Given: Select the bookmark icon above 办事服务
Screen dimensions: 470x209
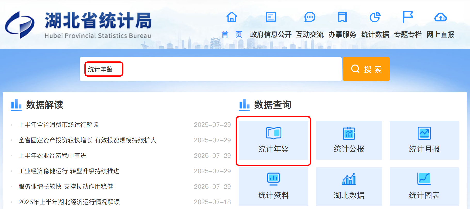Looking at the screenshot, I should click(x=342, y=17).
